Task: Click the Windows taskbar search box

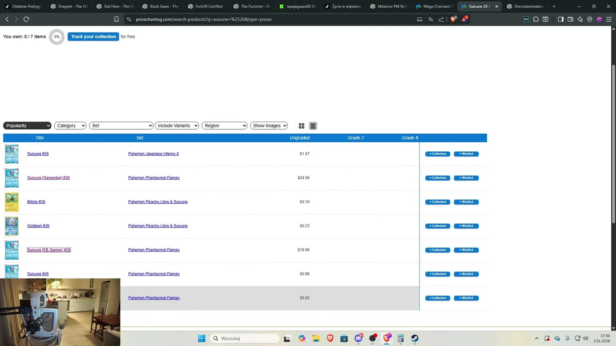Action: pyautogui.click(x=244, y=338)
